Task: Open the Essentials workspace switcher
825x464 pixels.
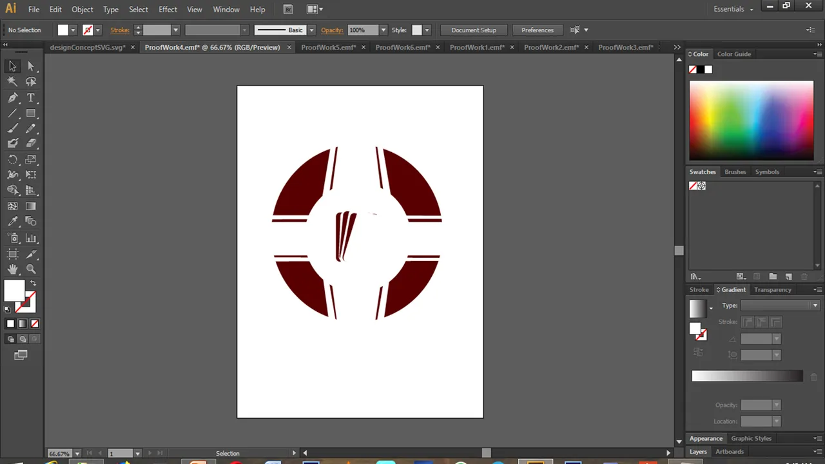Action: [733, 9]
